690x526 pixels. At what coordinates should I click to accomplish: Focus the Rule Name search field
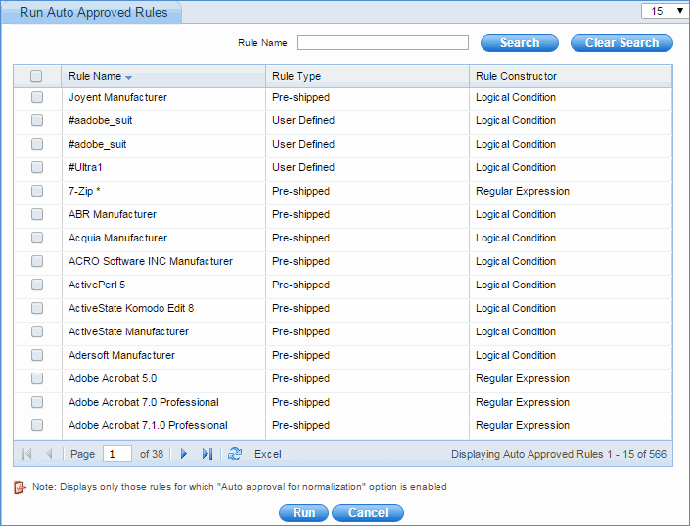click(383, 43)
